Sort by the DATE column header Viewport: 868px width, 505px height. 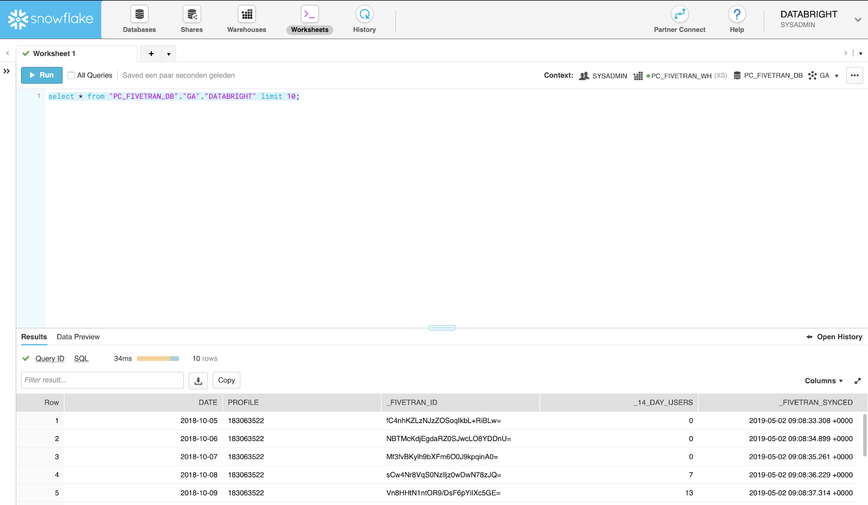[x=144, y=402]
